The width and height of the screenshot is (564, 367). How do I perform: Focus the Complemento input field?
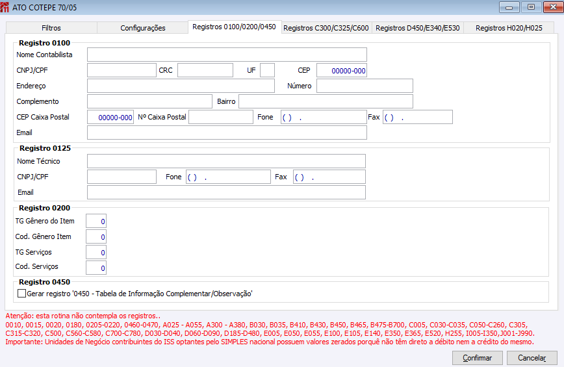pos(149,101)
